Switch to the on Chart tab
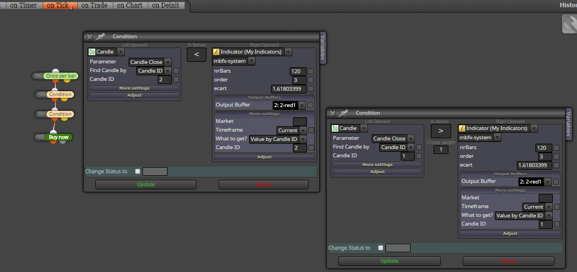 [x=130, y=5]
